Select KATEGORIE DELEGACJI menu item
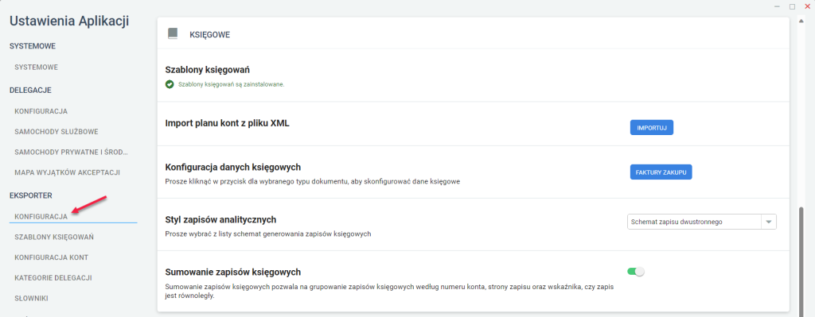 53,277
